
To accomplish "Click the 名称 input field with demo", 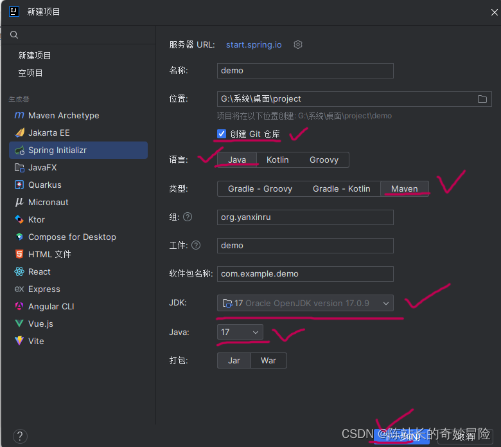I will (305, 70).
